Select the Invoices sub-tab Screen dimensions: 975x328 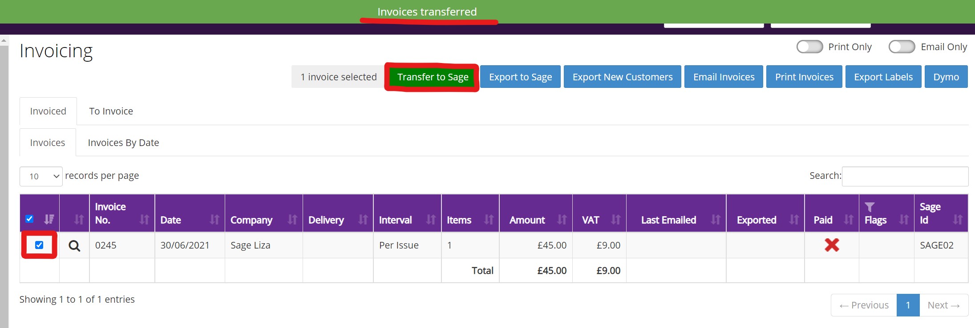[48, 142]
